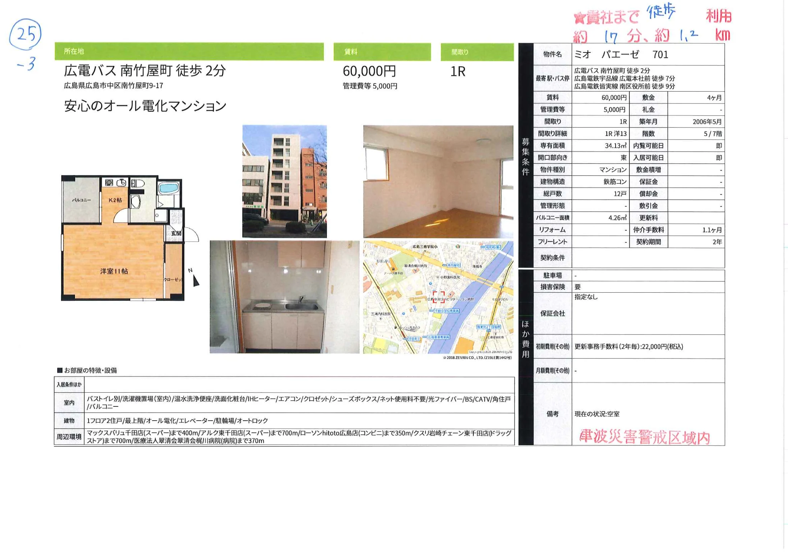
Task: Open the building exterior photo
Action: coord(284,181)
